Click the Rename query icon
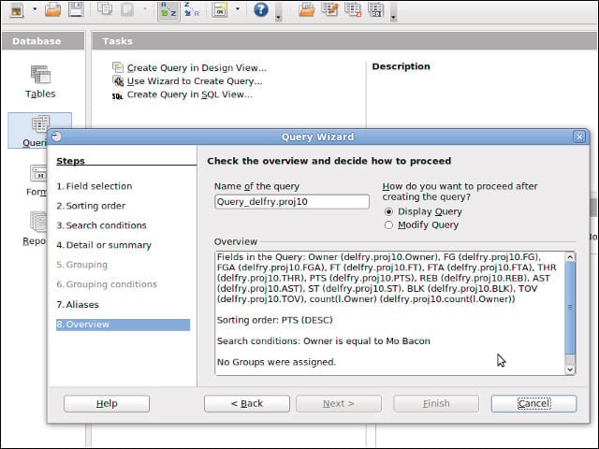This screenshot has width=599, height=449. coord(376,9)
